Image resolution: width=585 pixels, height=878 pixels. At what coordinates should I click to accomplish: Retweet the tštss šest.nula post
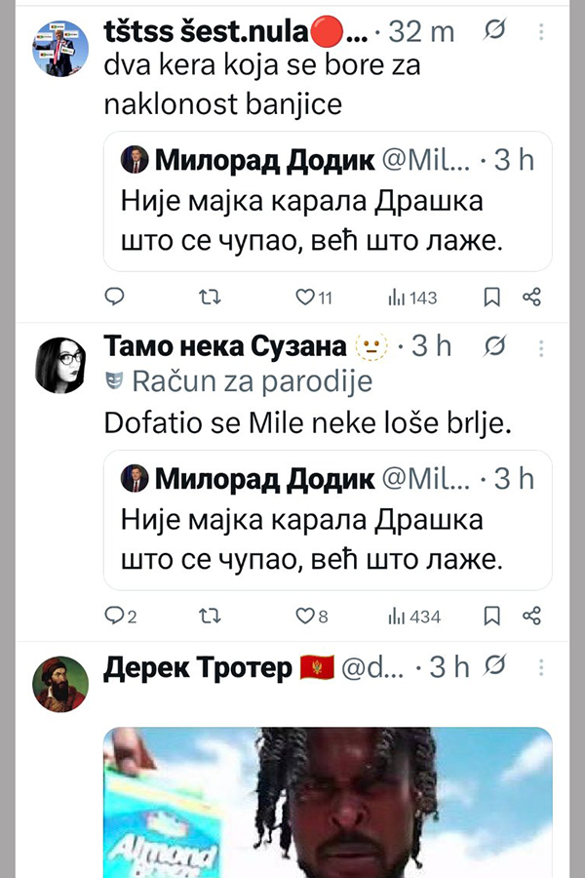(210, 298)
